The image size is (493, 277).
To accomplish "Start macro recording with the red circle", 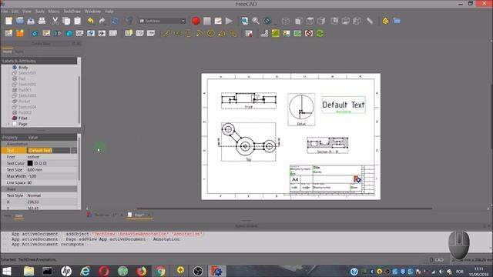I will click(x=196, y=21).
